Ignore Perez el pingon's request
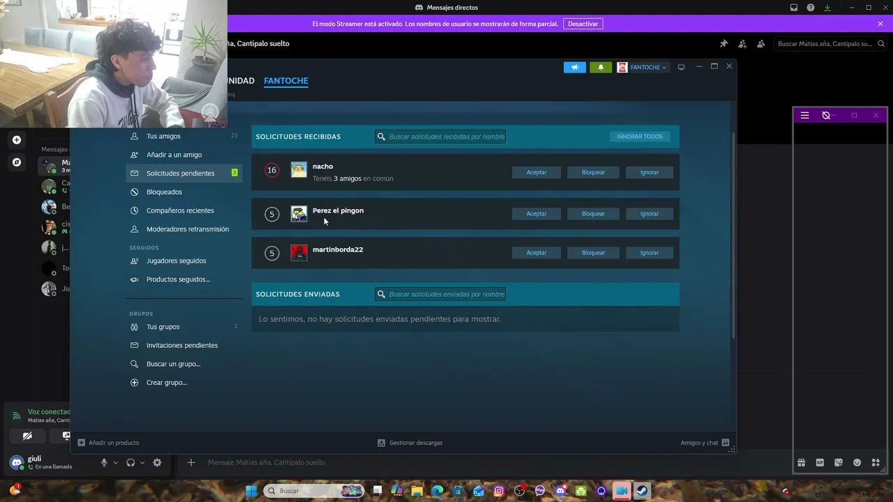The height and width of the screenshot is (502, 893). (650, 214)
